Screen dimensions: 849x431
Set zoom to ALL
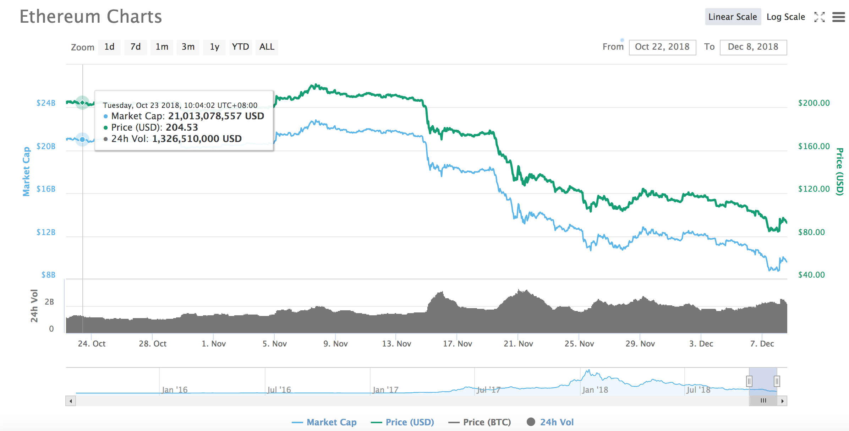click(x=267, y=47)
